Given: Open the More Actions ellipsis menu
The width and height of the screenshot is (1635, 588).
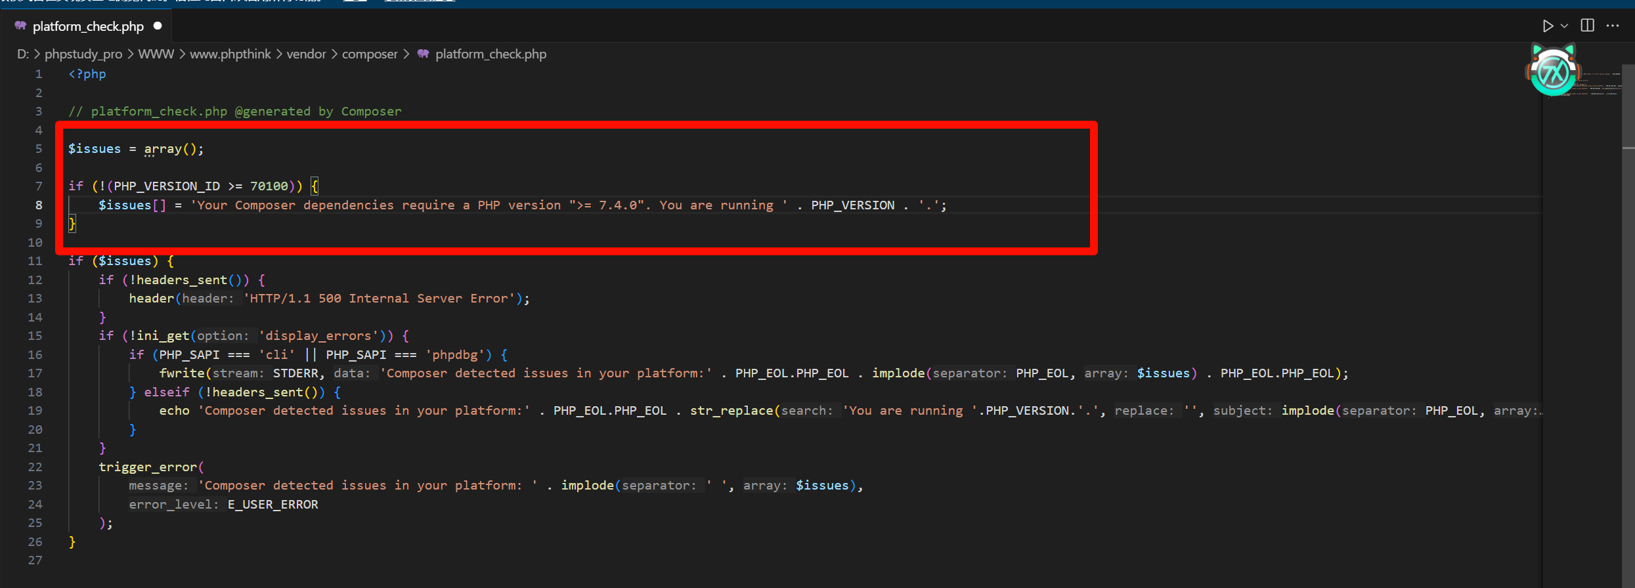Looking at the screenshot, I should 1613,26.
